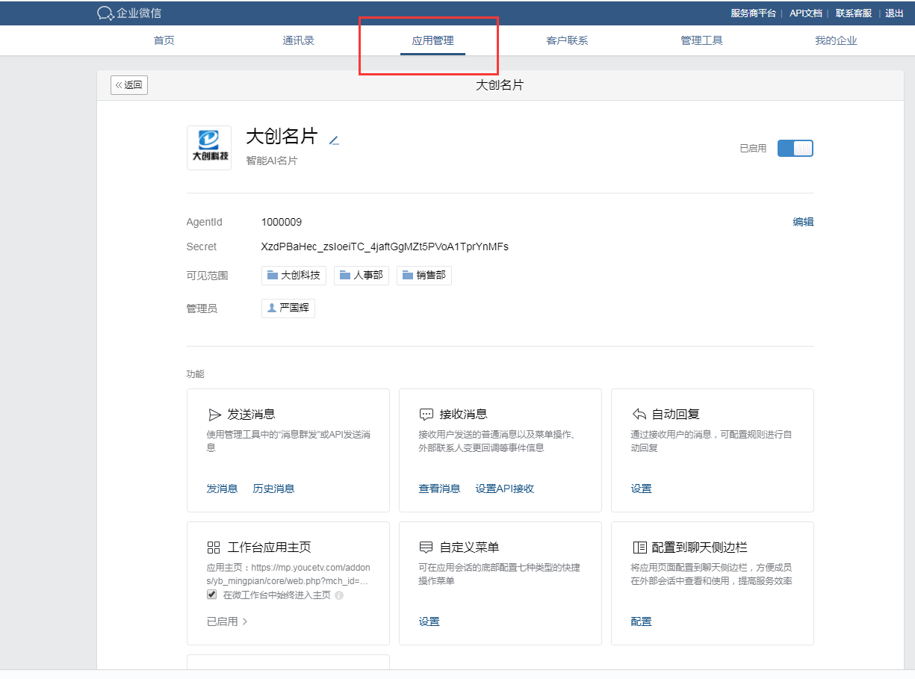This screenshot has width=915, height=679.
Task: Click the 发消息 link
Action: [223, 489]
